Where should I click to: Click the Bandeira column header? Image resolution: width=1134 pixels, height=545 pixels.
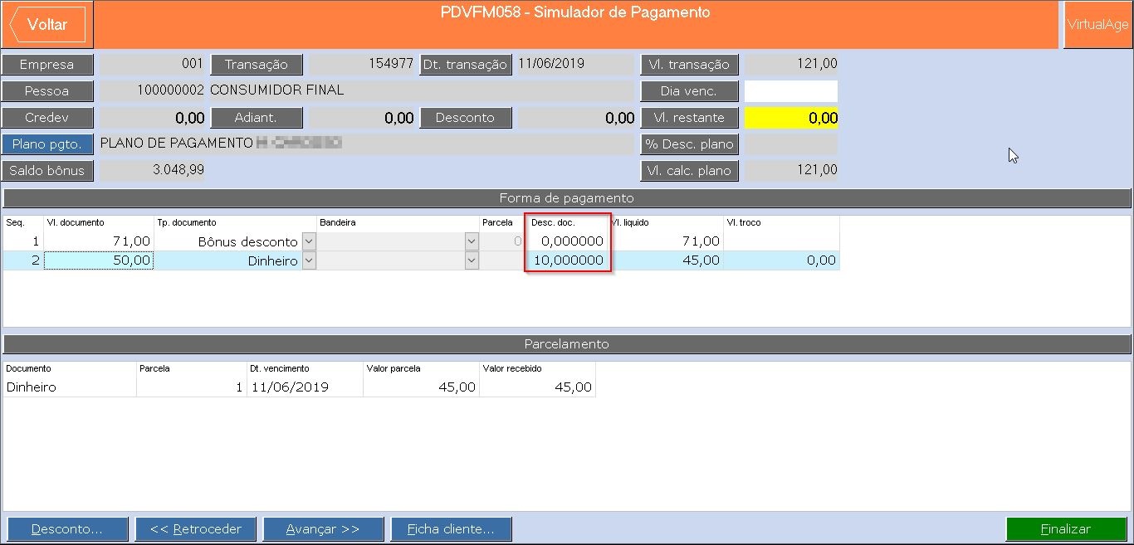pos(338,223)
